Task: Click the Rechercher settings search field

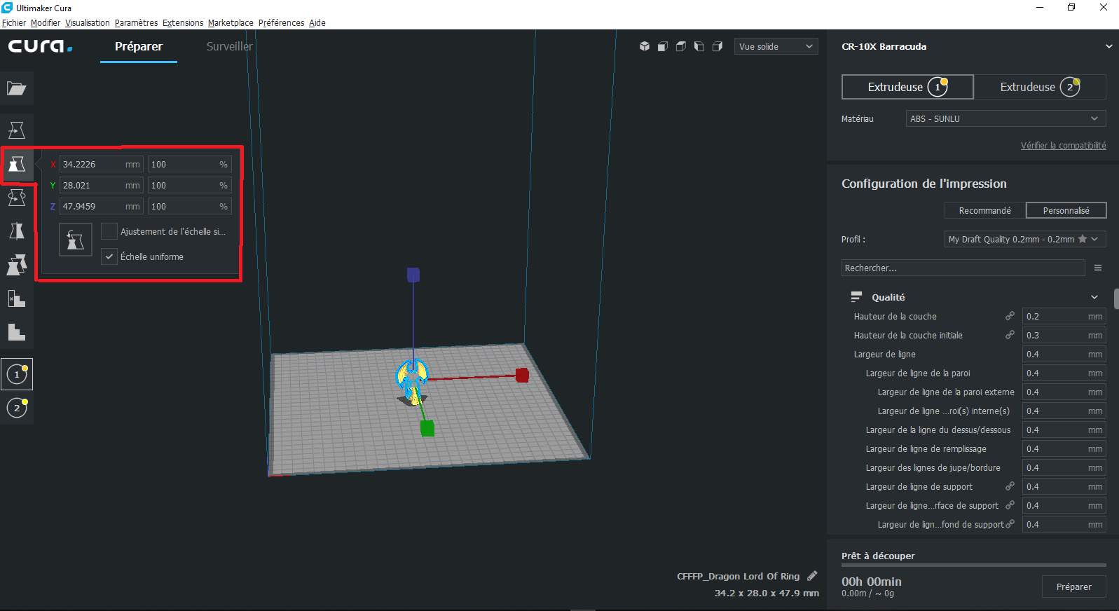Action: click(x=963, y=268)
